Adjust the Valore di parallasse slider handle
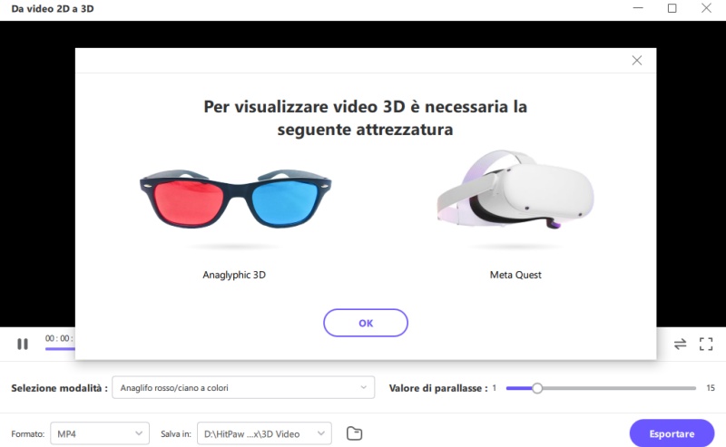This screenshot has height=447, width=726. pyautogui.click(x=536, y=388)
